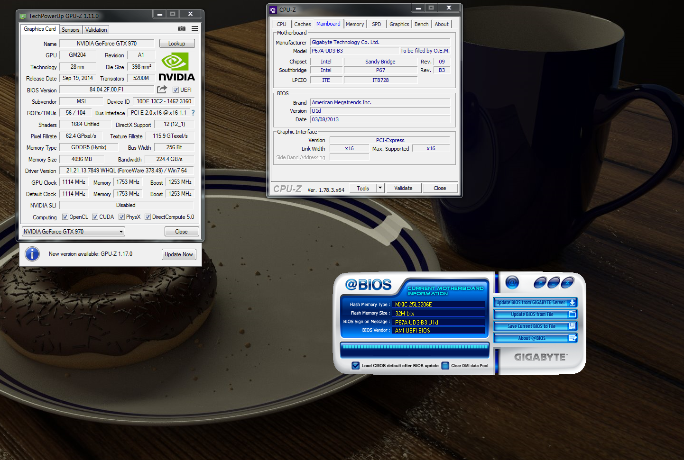Click the note icon on About @BIOS
This screenshot has height=460, width=684.
573,338
